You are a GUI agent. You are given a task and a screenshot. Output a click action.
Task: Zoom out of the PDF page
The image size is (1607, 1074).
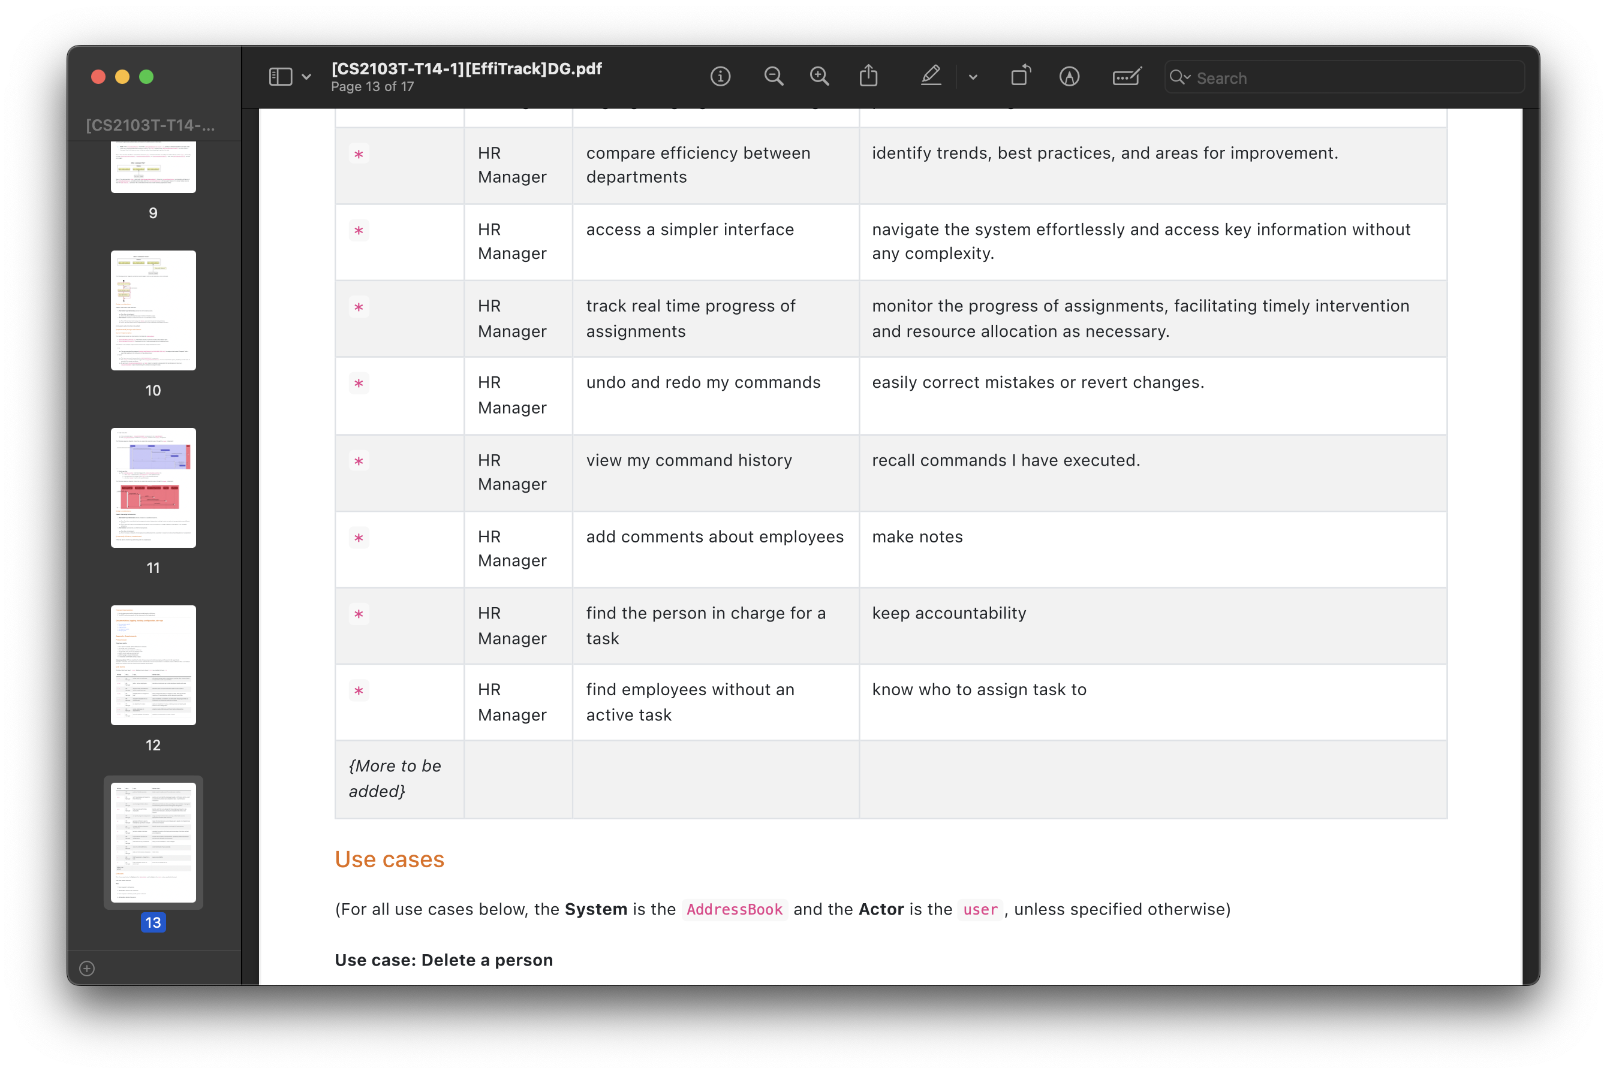pyautogui.click(x=774, y=76)
